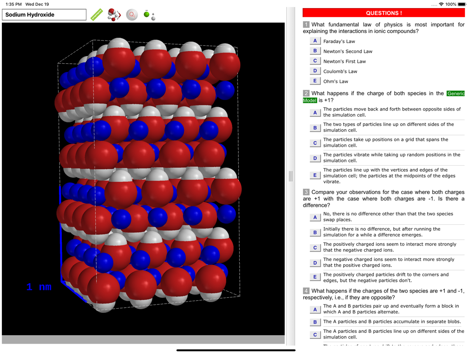The width and height of the screenshot is (472, 354).
Task: Open the molecule structure selector icon
Action: tap(114, 15)
